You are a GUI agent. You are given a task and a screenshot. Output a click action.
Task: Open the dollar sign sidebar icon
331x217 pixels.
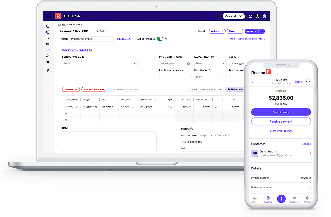[48, 38]
